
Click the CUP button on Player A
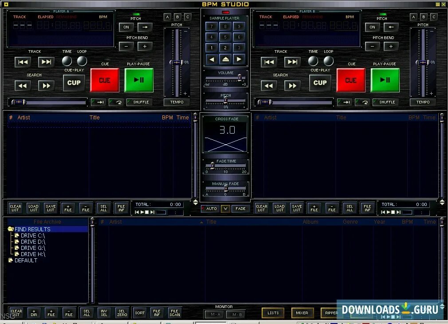74,83
